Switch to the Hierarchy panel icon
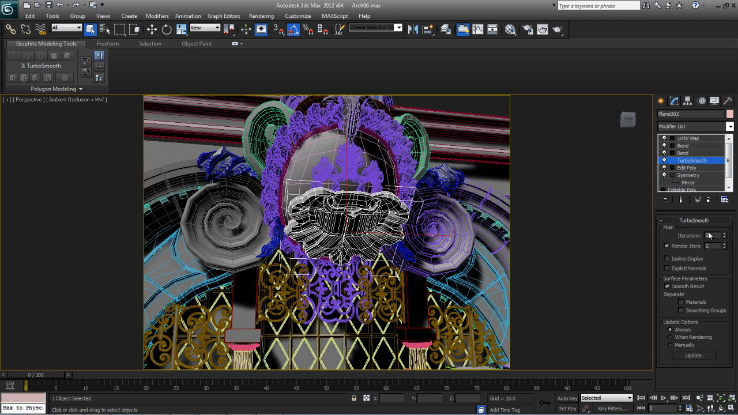738x415 pixels. (687, 101)
